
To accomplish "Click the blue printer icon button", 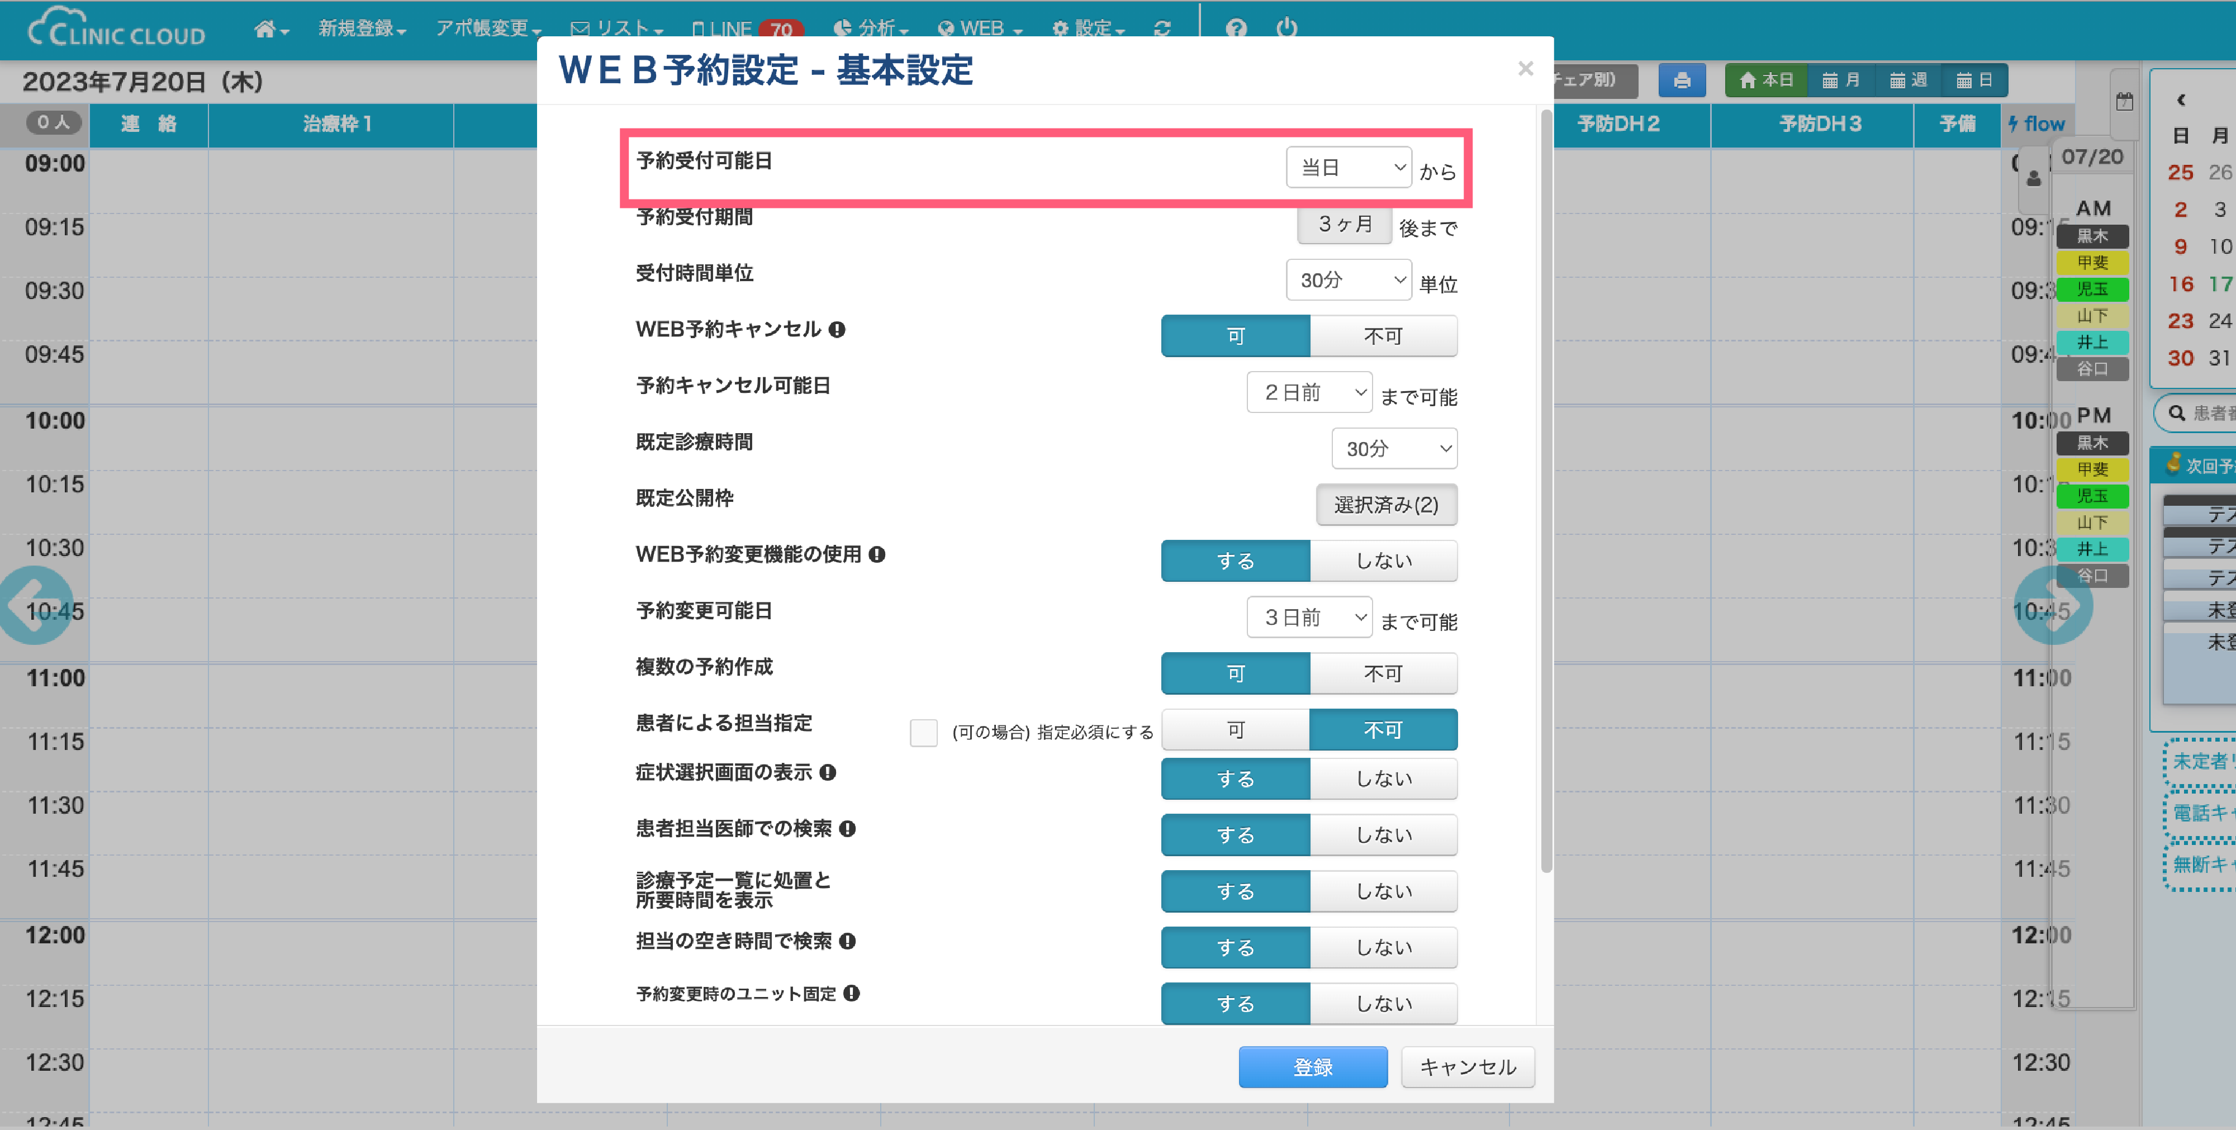I will (1682, 80).
